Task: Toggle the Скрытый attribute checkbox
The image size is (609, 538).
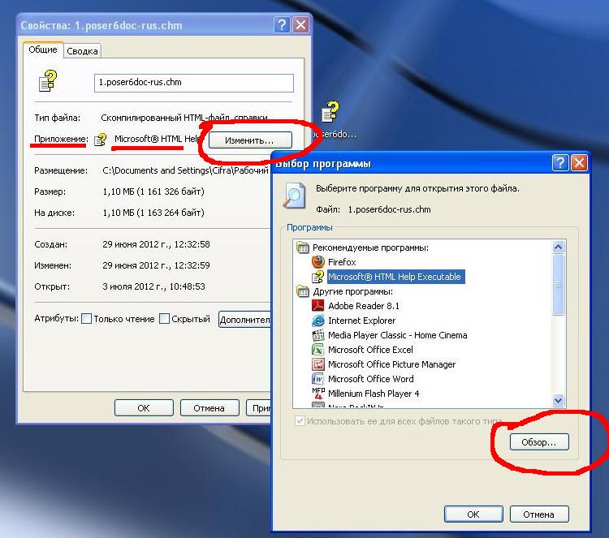Action: coord(165,319)
